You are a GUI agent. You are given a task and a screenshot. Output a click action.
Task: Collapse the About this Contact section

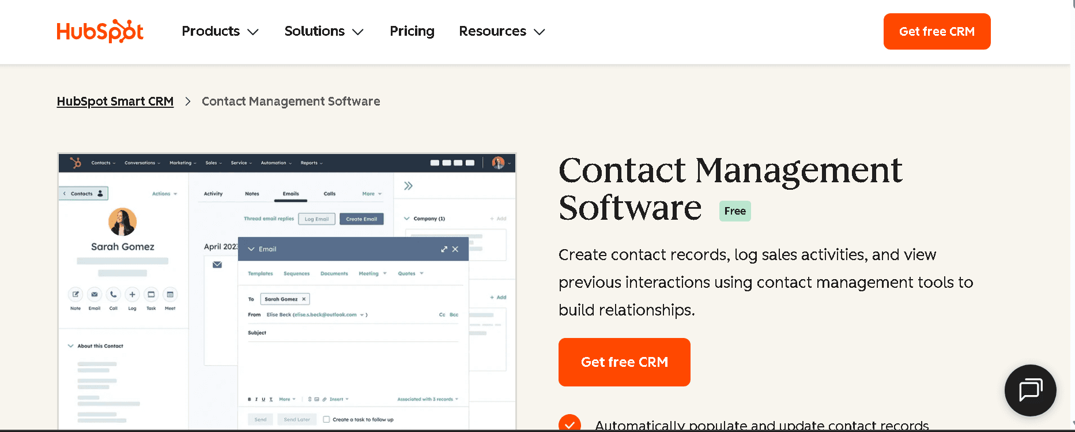coord(71,346)
